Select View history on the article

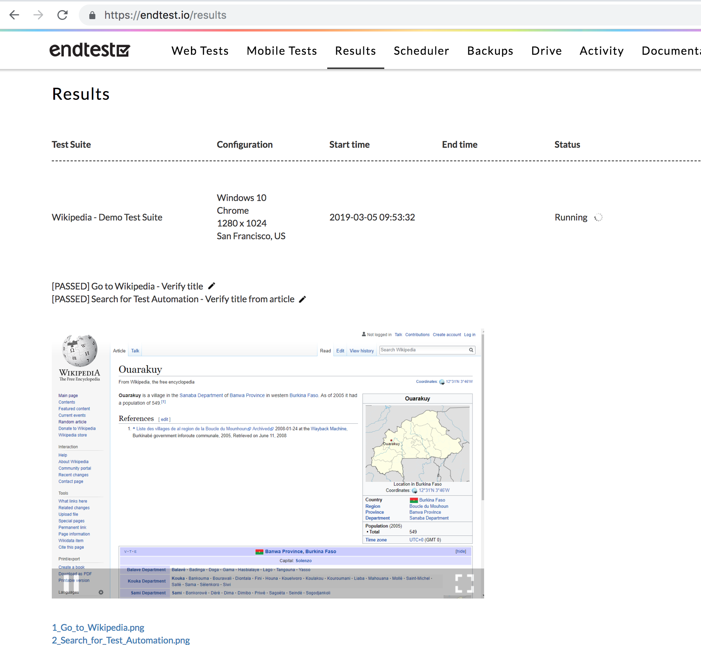(361, 350)
